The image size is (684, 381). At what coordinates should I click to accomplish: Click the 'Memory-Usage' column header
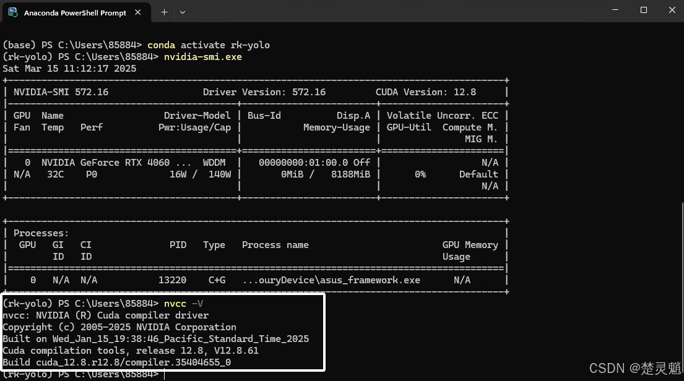tap(337, 127)
